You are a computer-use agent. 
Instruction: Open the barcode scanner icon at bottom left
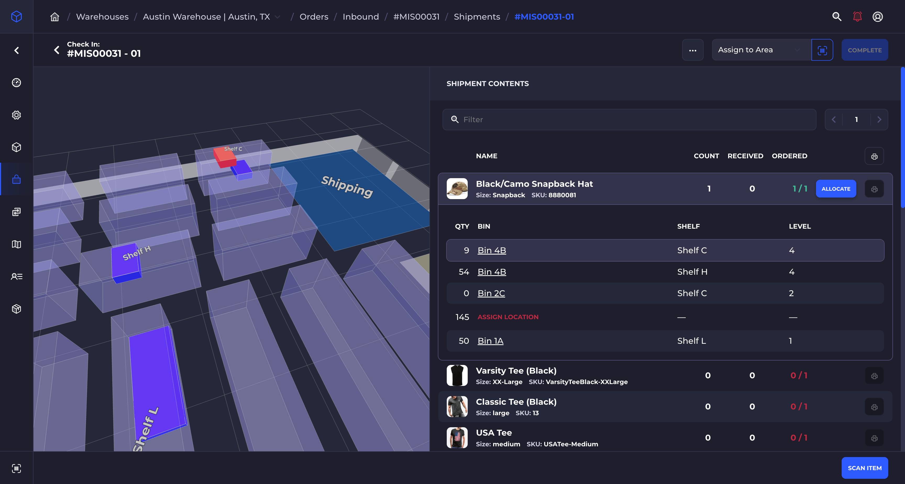point(16,468)
